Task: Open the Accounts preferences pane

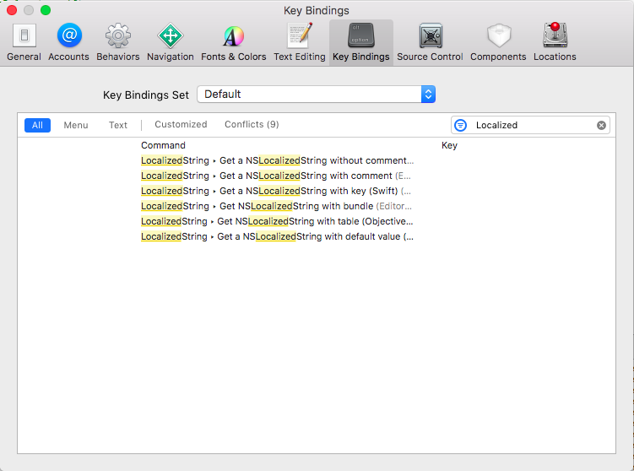Action: (x=68, y=42)
